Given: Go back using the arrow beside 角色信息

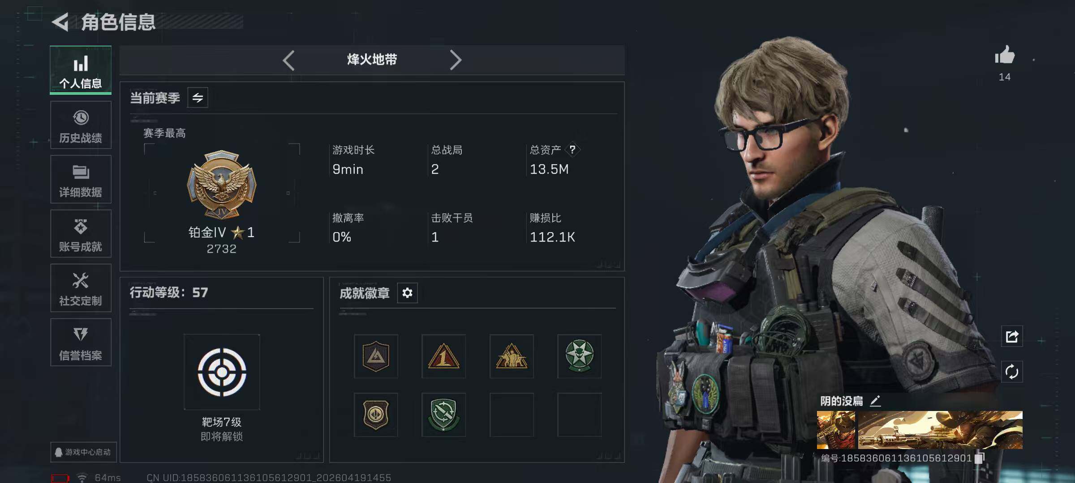Looking at the screenshot, I should tap(60, 22).
